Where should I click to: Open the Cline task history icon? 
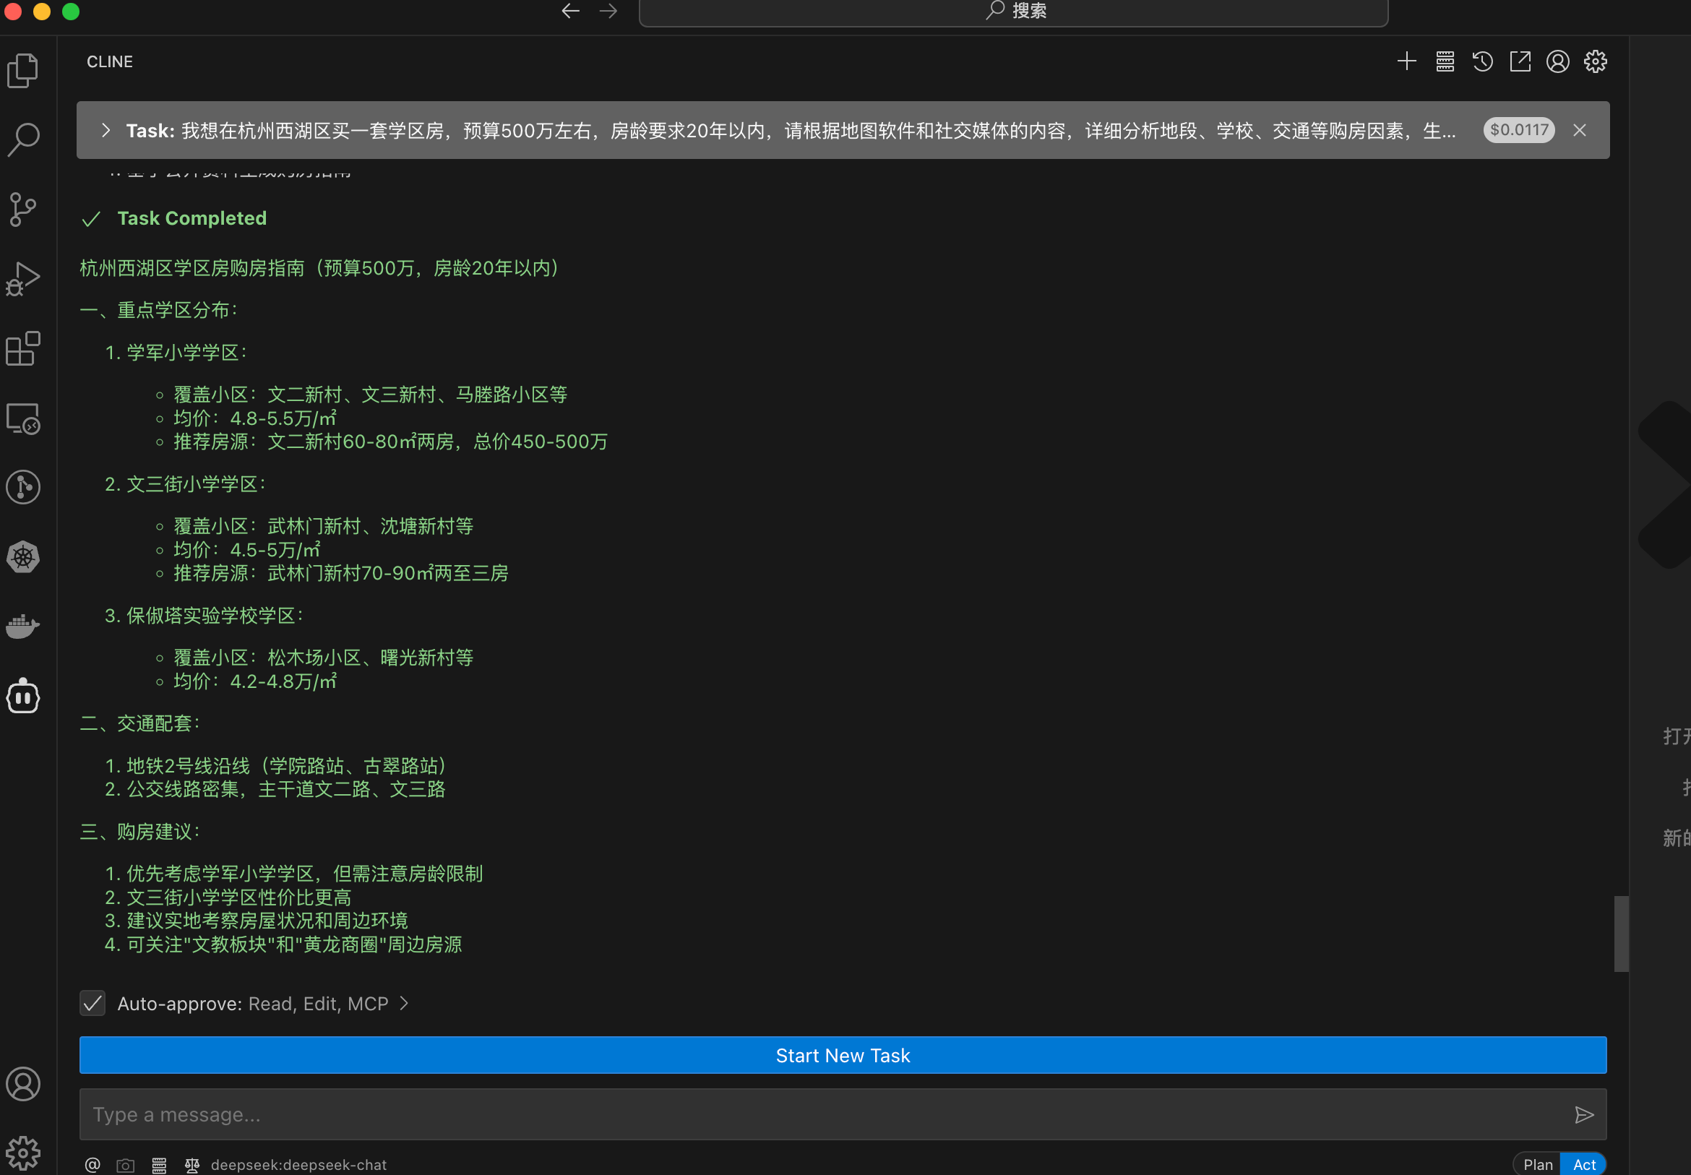1483,62
